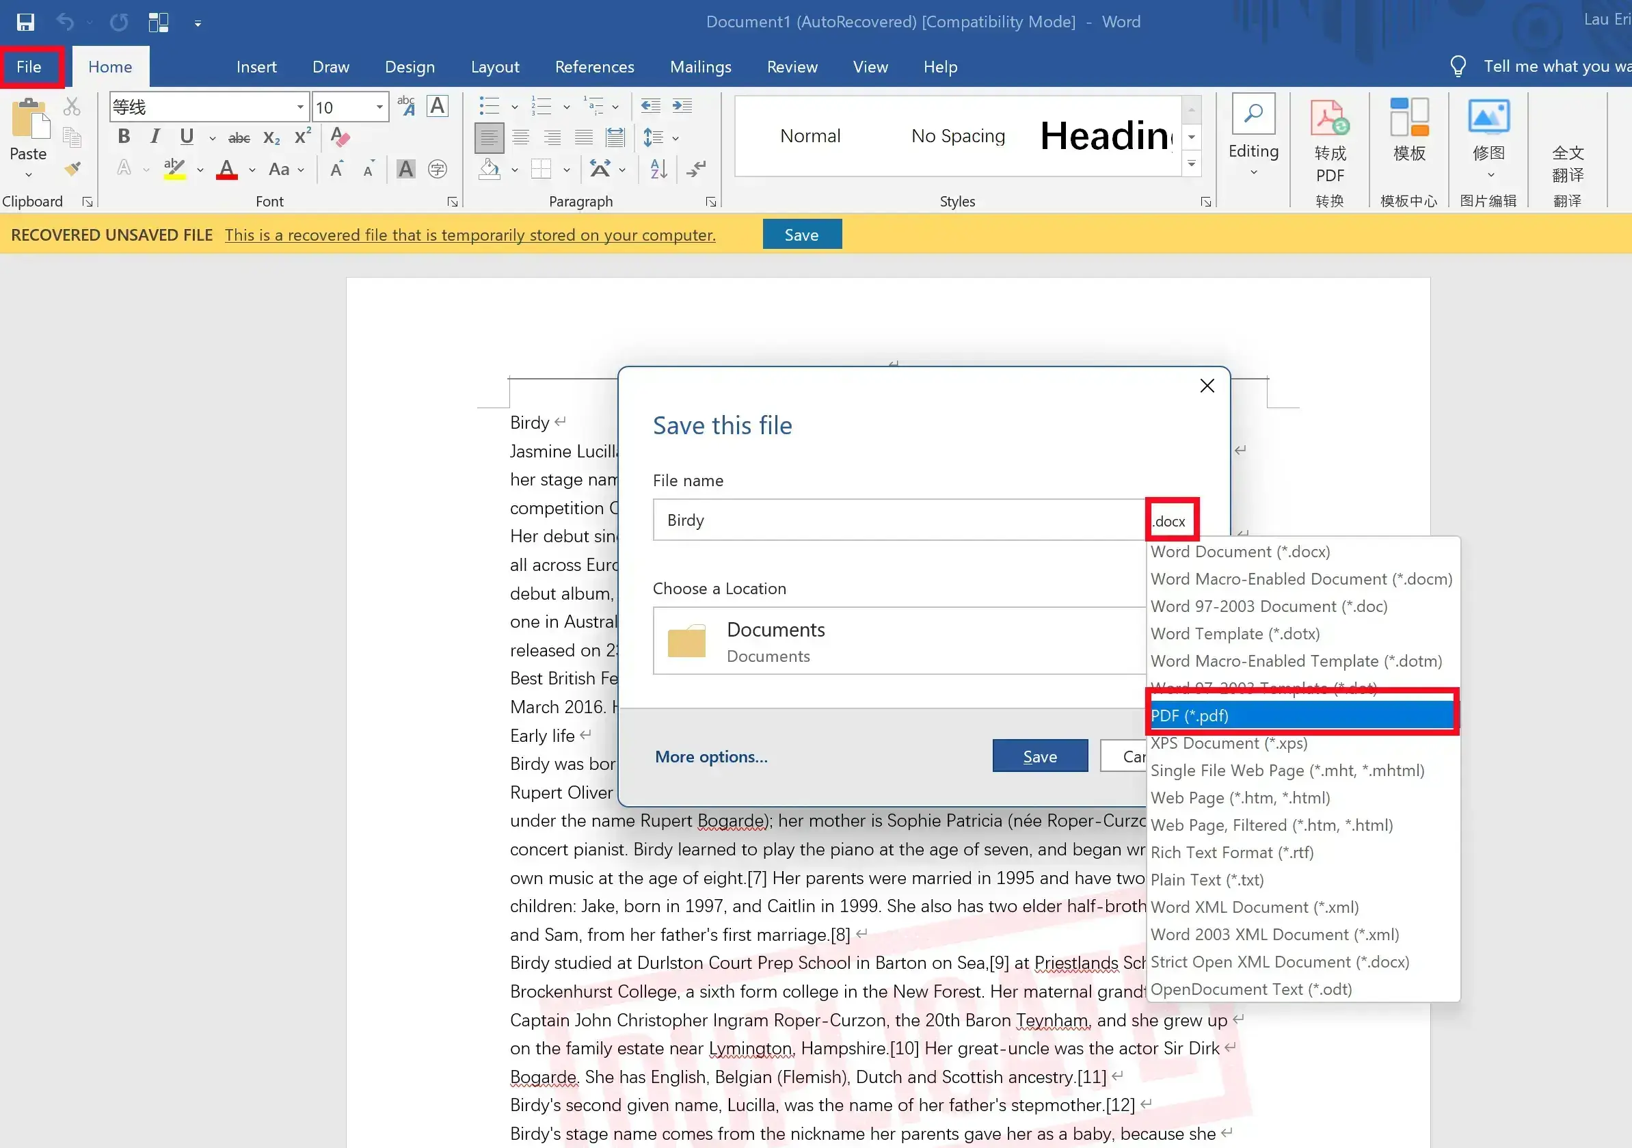This screenshot has width=1632, height=1148.
Task: Click the Numbering list icon
Action: coord(541,106)
